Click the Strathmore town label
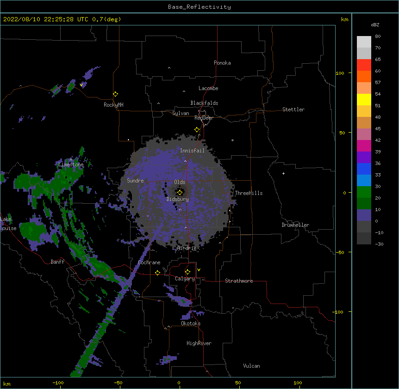 pos(239,281)
